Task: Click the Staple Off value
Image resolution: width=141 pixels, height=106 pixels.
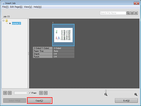Action: (x=63, y=54)
